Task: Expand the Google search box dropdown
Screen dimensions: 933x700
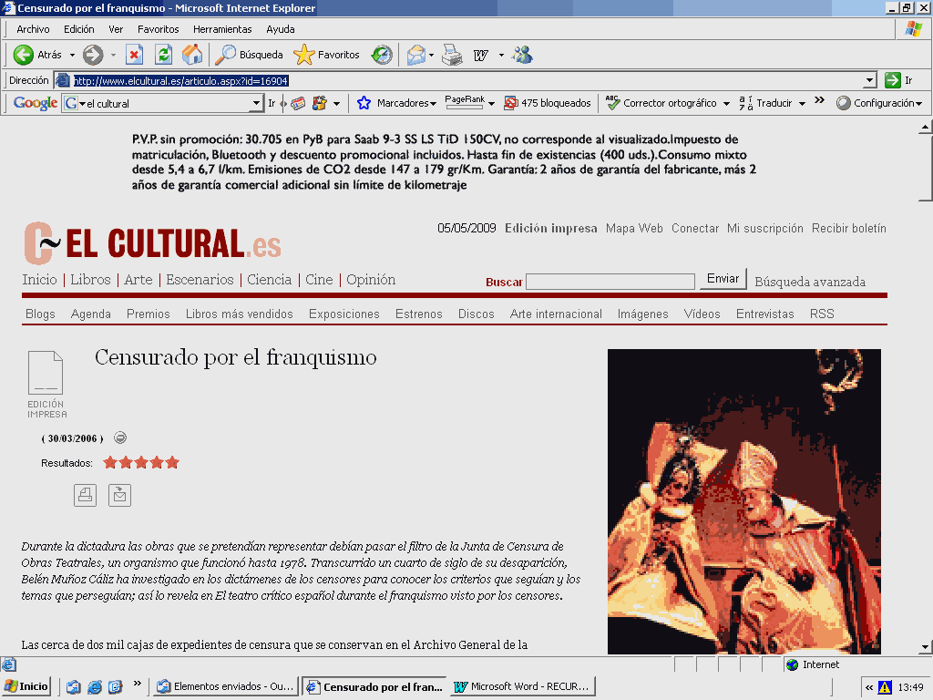Action: 256,104
